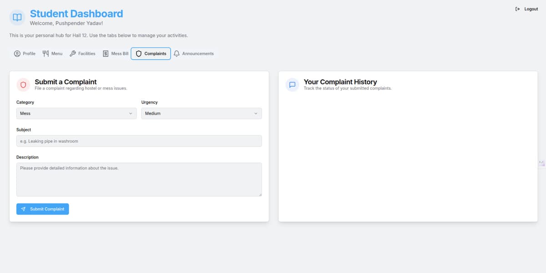Click the bill icon on the Mess Bill tab
Viewport: 546px width, 273px height.
tap(105, 54)
